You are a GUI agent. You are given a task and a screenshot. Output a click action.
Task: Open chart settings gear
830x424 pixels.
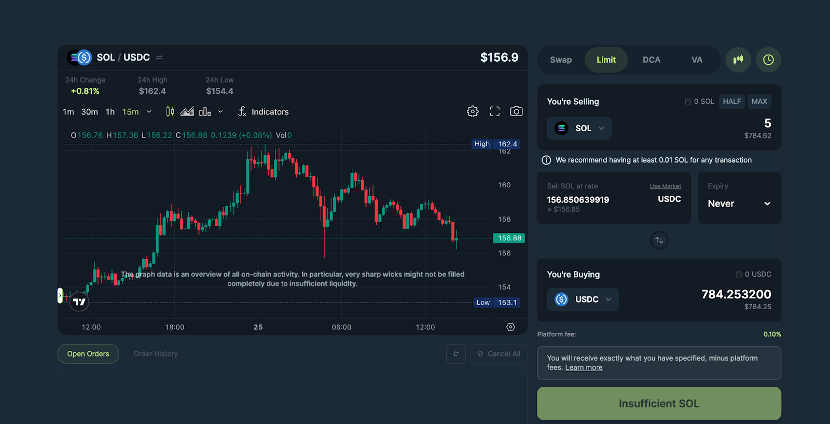(x=473, y=112)
